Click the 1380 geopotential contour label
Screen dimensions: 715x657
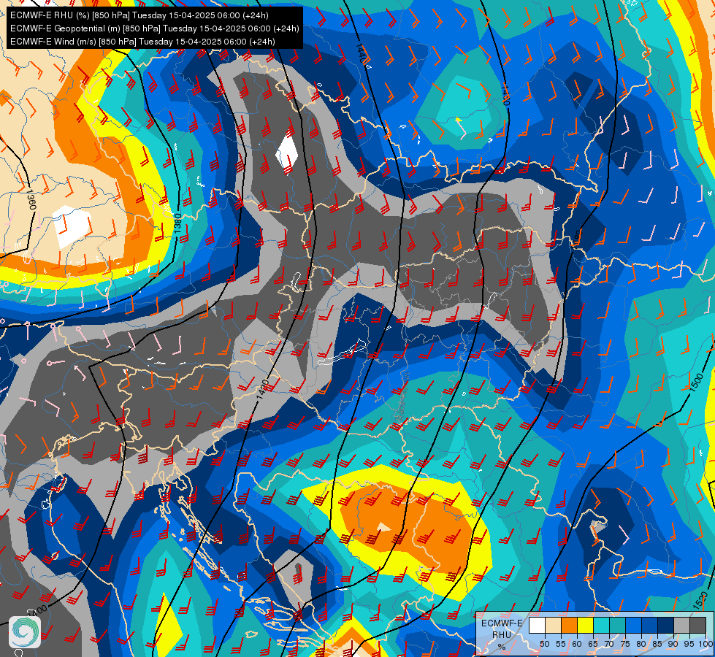pyautogui.click(x=178, y=223)
